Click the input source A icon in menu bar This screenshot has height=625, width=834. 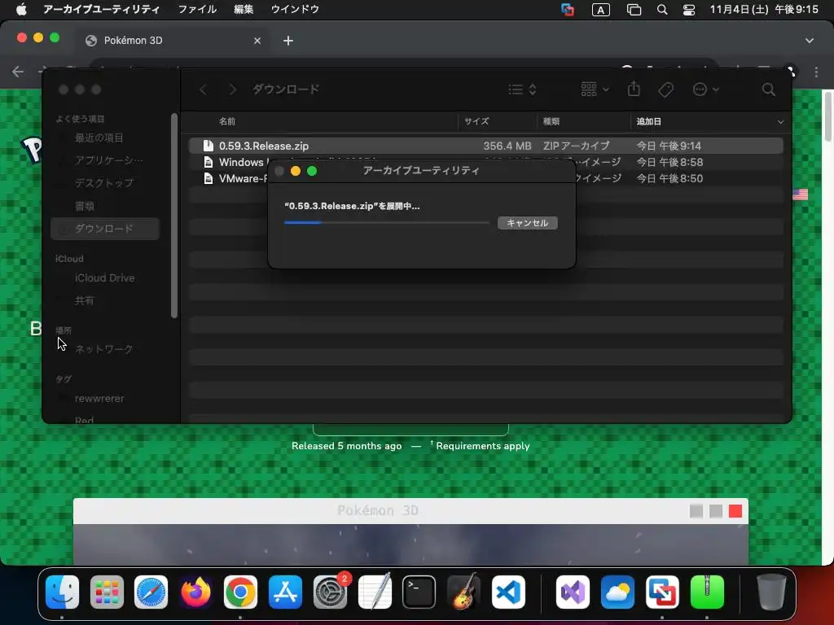[x=600, y=10]
